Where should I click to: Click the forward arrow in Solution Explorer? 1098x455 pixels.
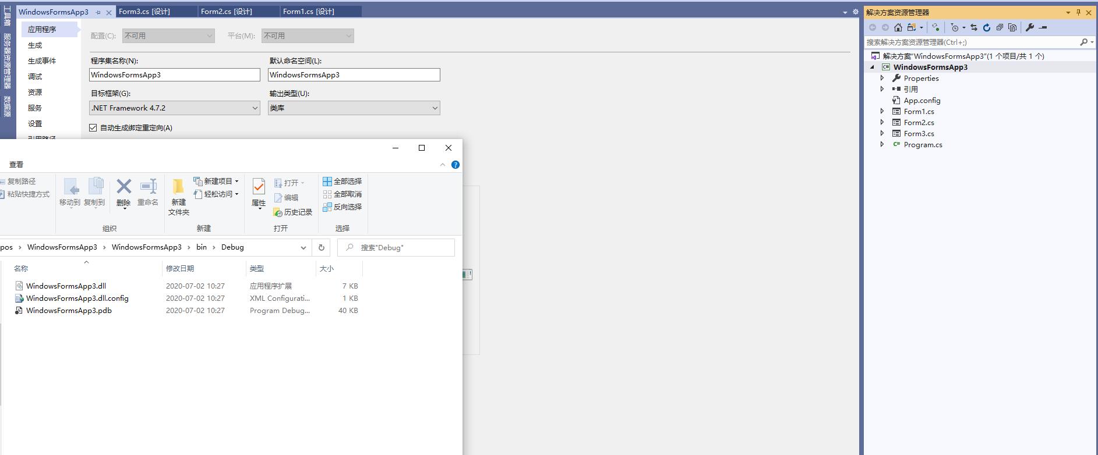pyautogui.click(x=885, y=27)
